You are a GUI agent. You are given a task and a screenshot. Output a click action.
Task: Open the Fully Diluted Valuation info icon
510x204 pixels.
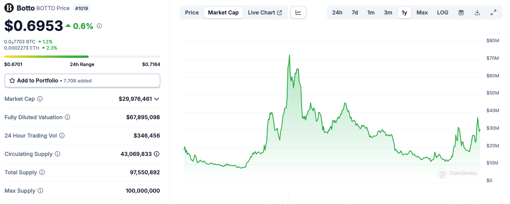coord(67,117)
